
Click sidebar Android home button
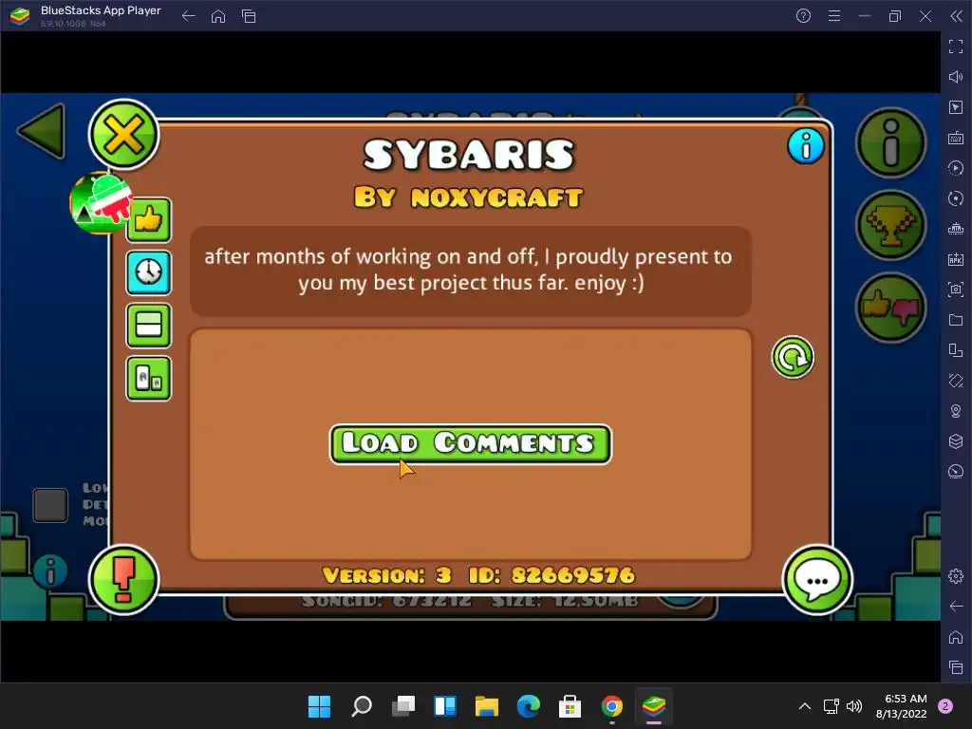click(x=956, y=637)
